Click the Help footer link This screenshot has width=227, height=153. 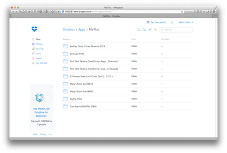(x=35, y=135)
